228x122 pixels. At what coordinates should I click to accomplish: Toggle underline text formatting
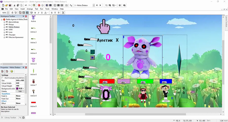(42, 13)
